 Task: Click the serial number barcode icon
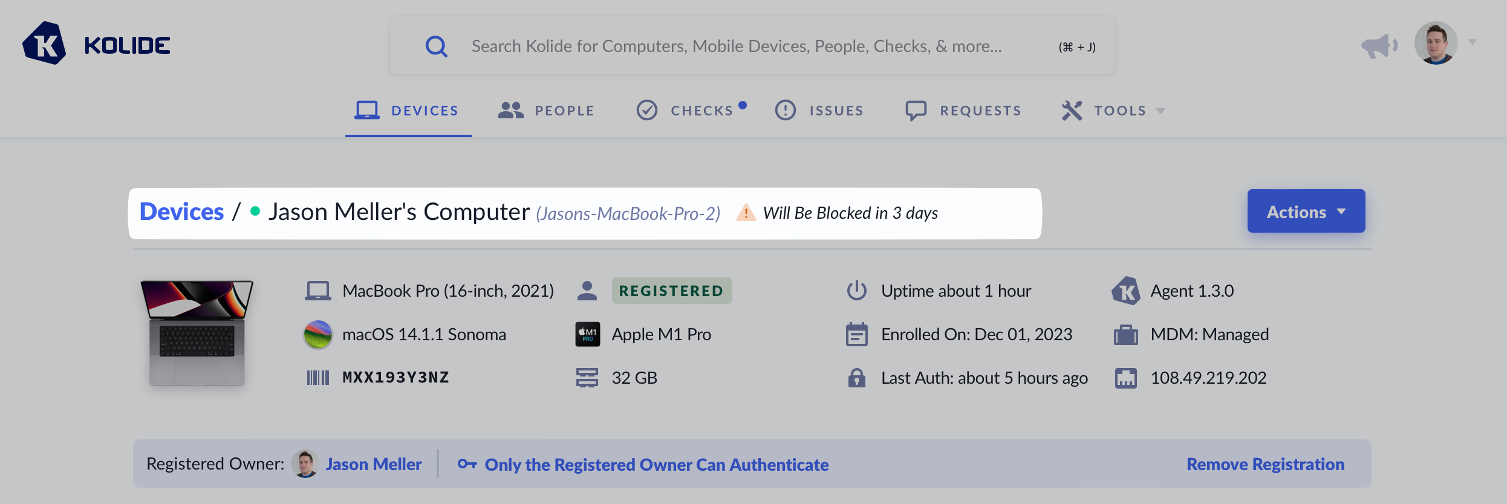[318, 378]
